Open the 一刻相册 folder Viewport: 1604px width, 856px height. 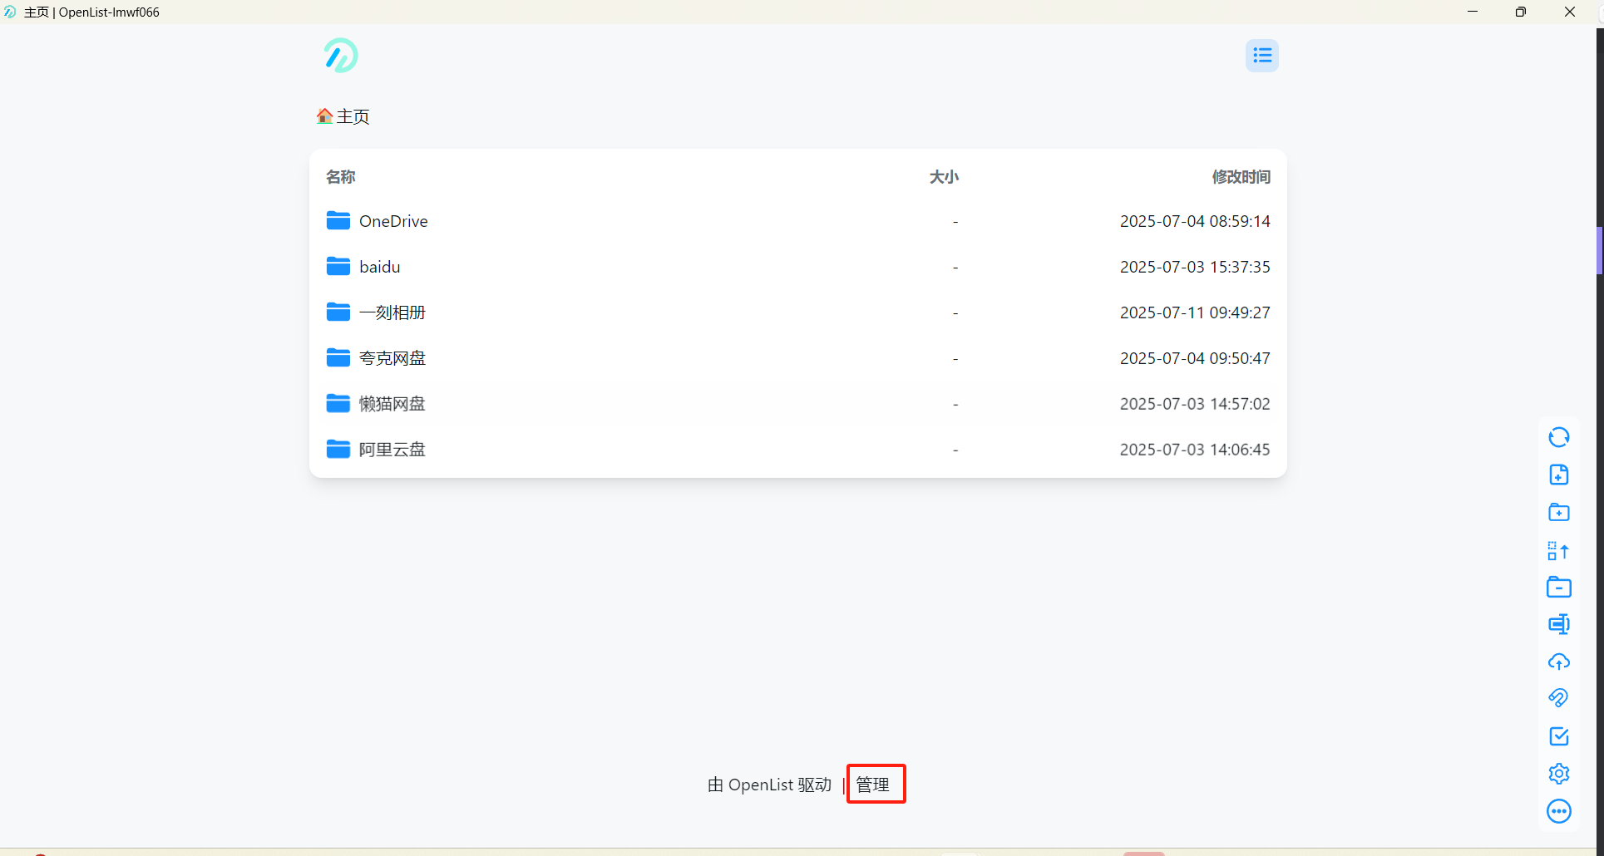click(x=798, y=312)
